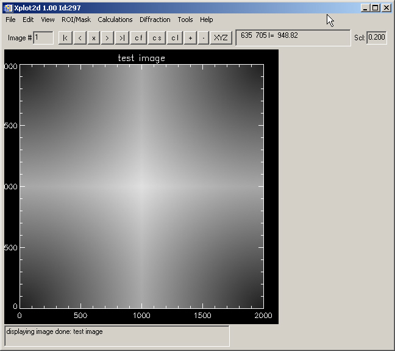Screen dimensions: 395x351
Task: Open the ROI/Mask menu
Action: (76, 20)
